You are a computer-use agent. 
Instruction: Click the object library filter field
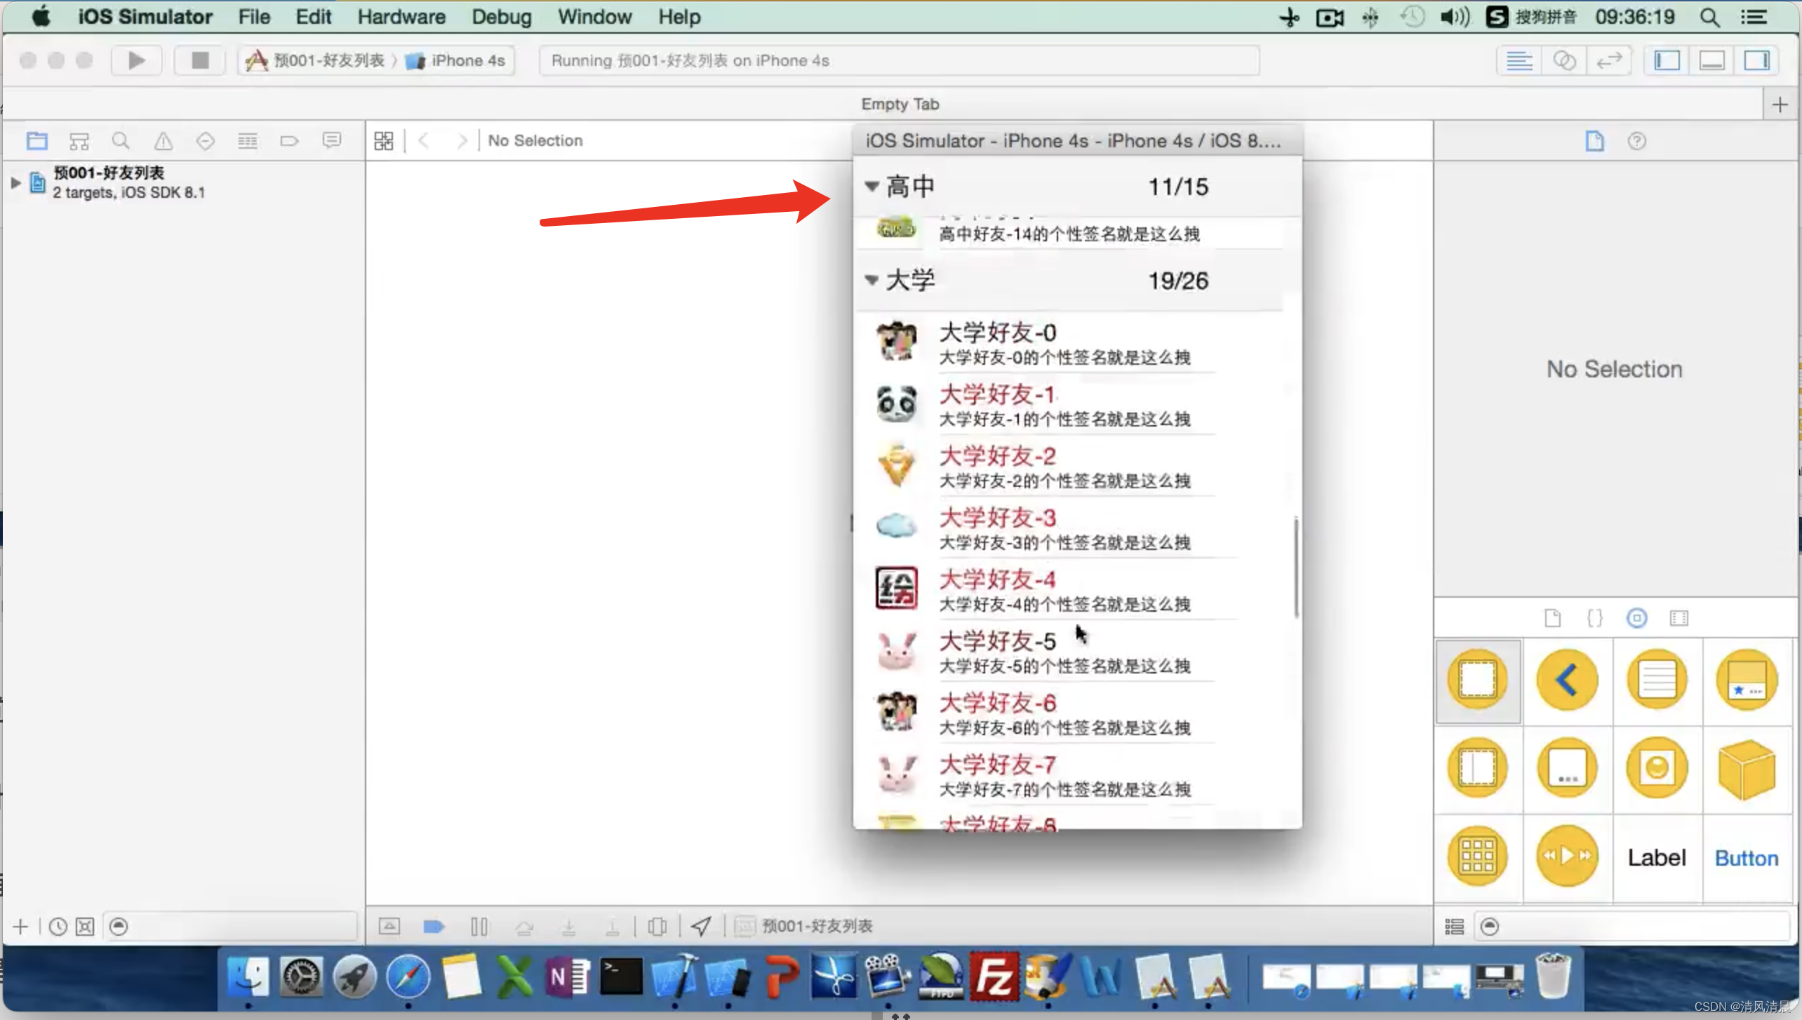coord(1633,927)
